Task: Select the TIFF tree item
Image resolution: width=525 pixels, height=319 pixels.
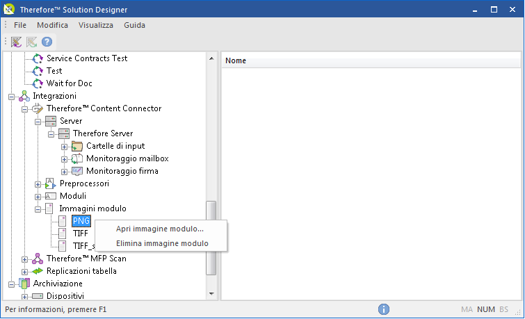Action: pos(81,234)
